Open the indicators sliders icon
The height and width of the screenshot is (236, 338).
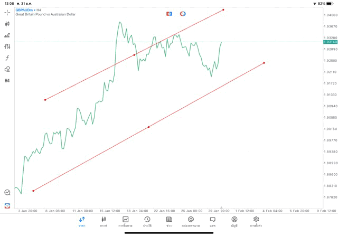pos(7,46)
